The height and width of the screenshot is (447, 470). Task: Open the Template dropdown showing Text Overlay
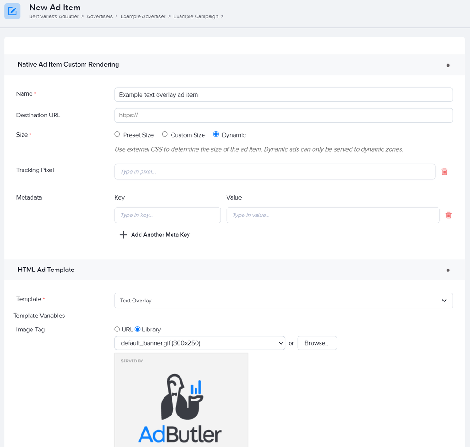click(x=283, y=301)
